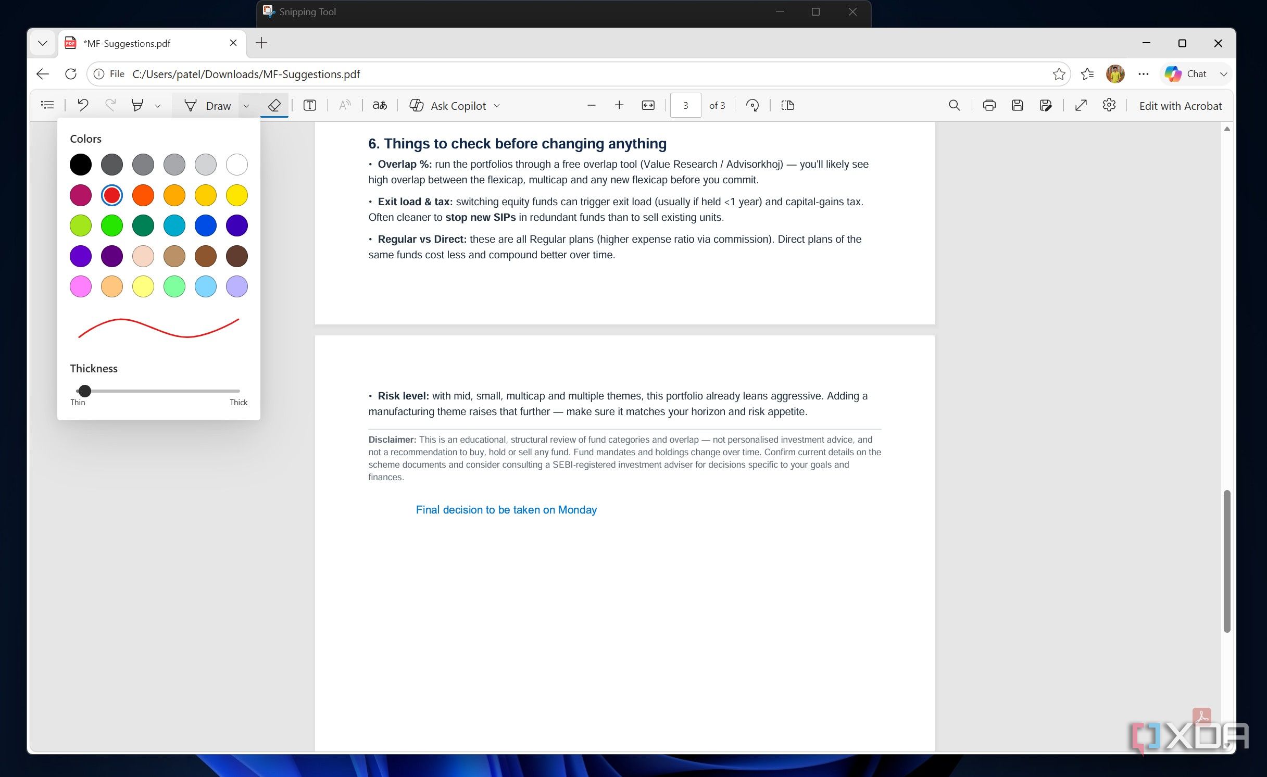
Task: Refresh the current page
Action: (x=71, y=74)
